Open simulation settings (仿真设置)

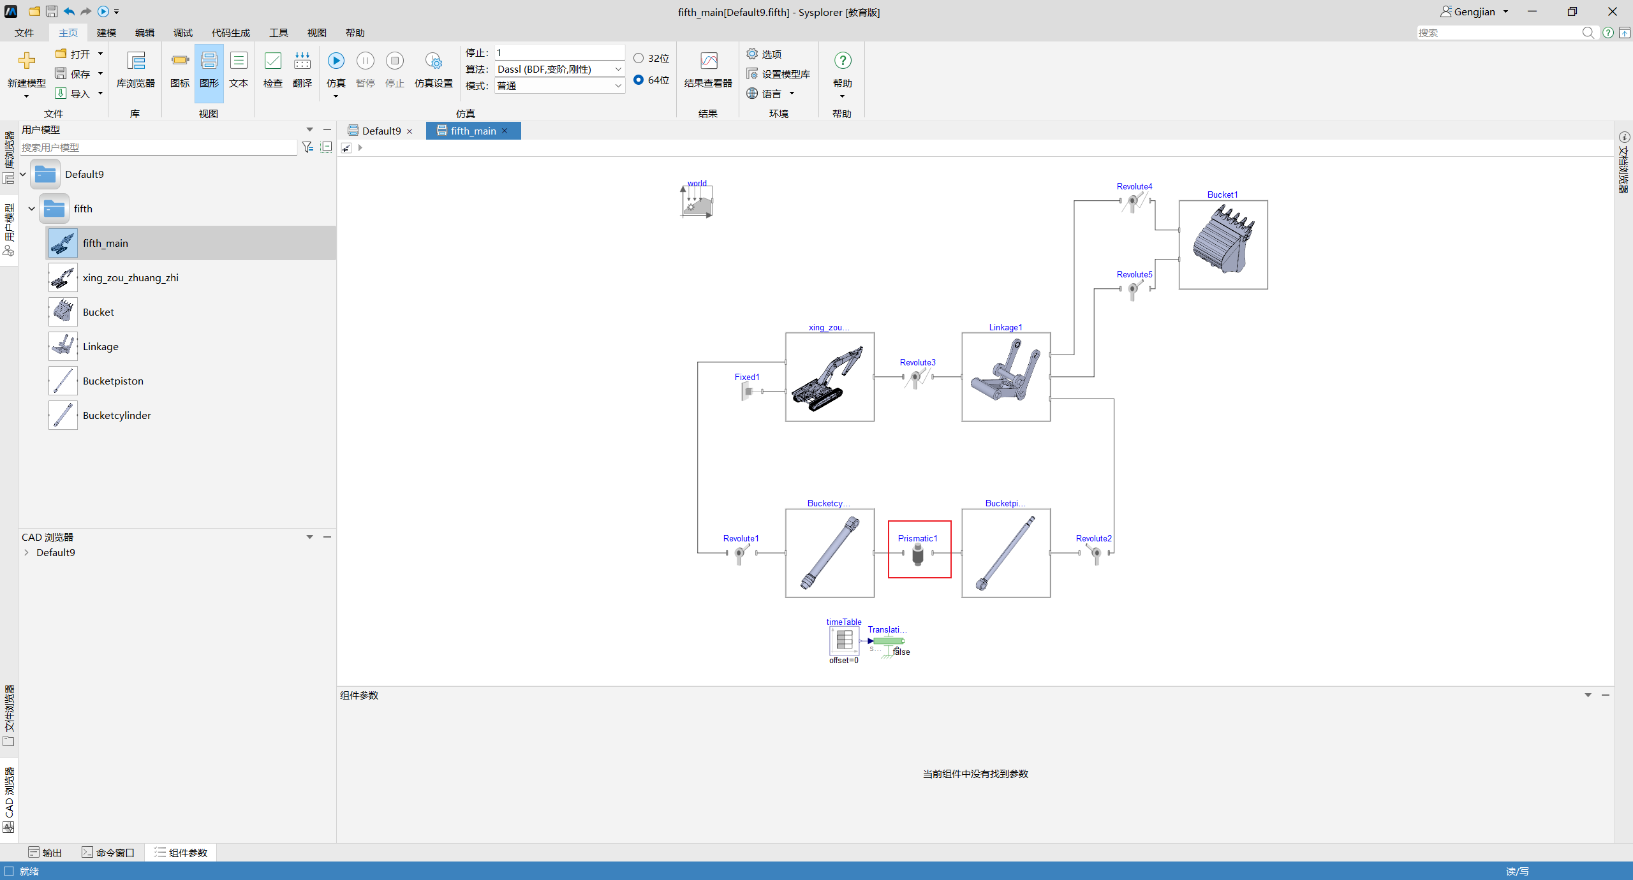tap(434, 70)
